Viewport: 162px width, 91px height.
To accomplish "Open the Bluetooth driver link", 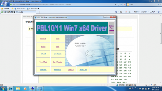I will (x=58, y=54).
